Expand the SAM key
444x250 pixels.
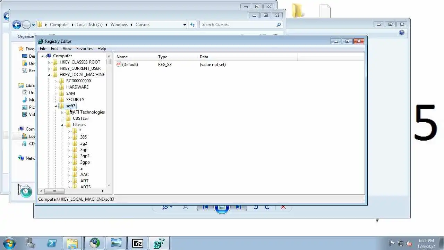tap(55, 93)
